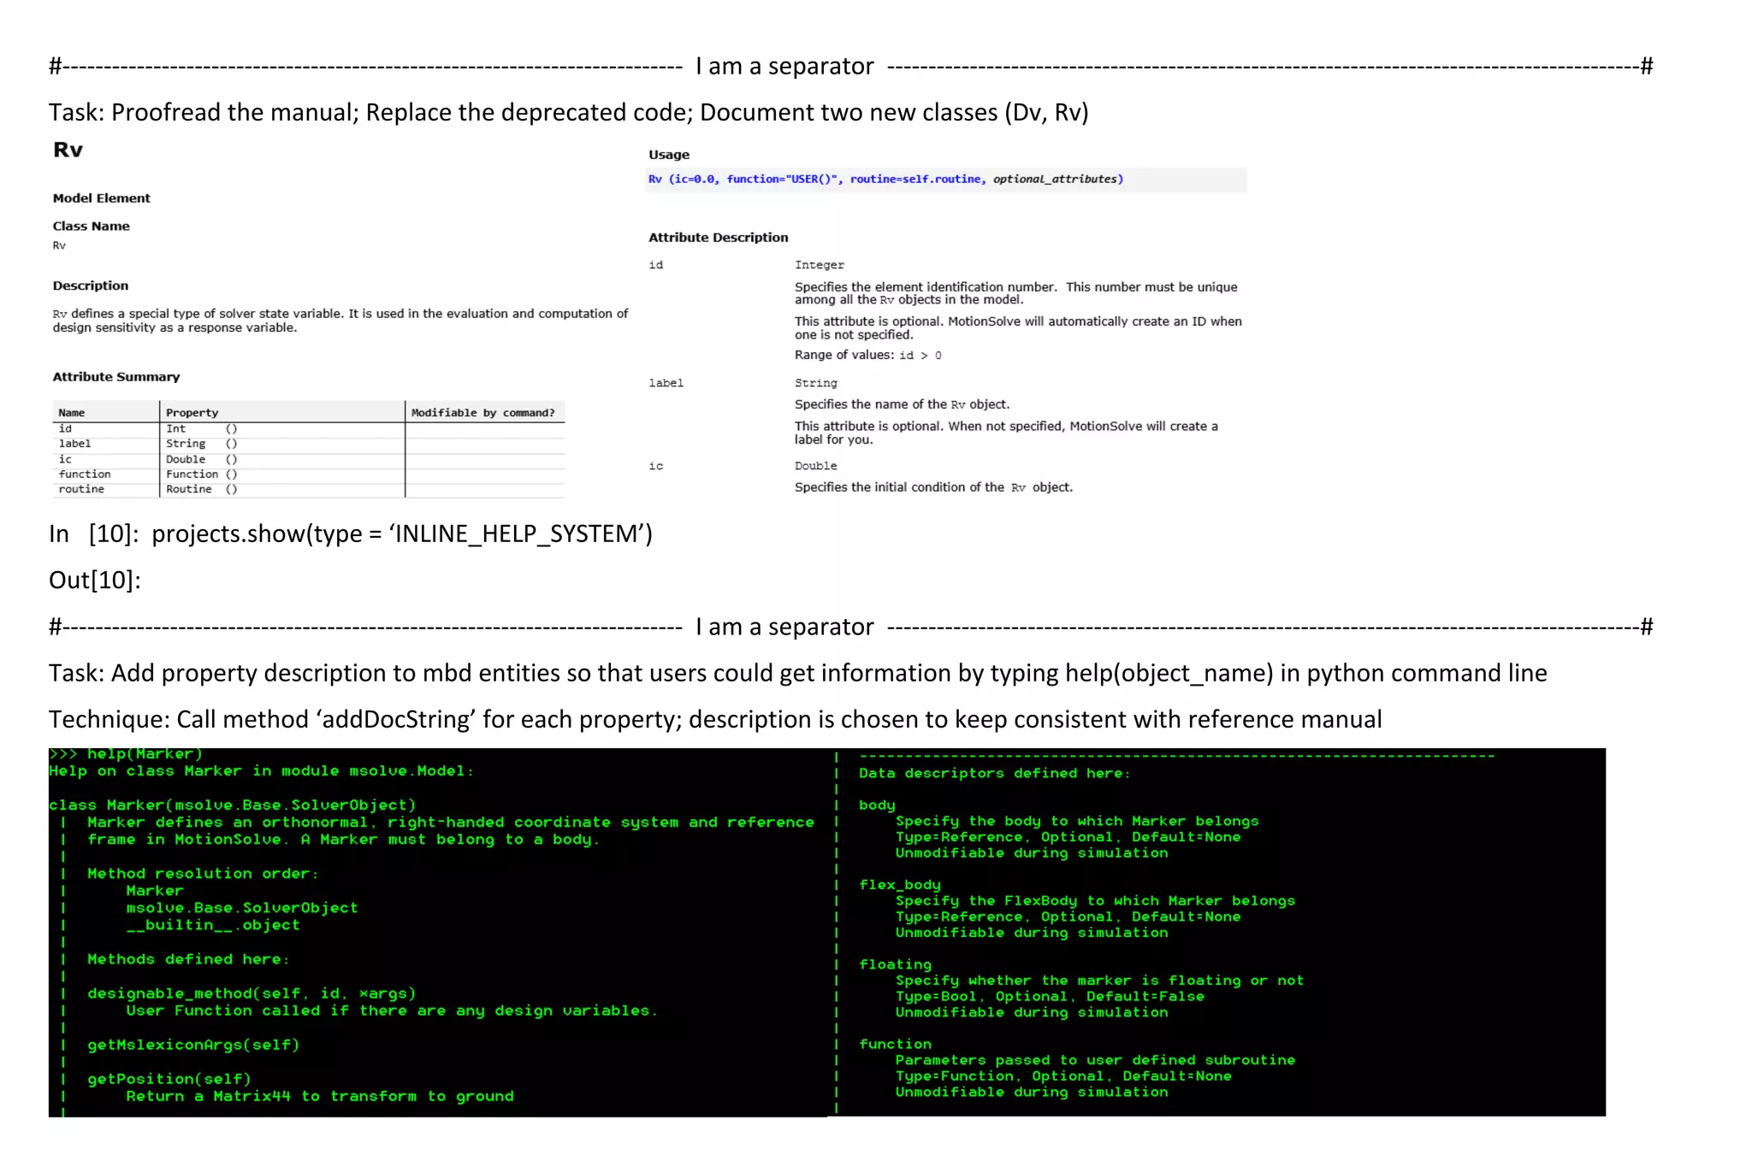The image size is (1752, 1167).
Task: Click the 'Name' column header in table
Action: (72, 413)
